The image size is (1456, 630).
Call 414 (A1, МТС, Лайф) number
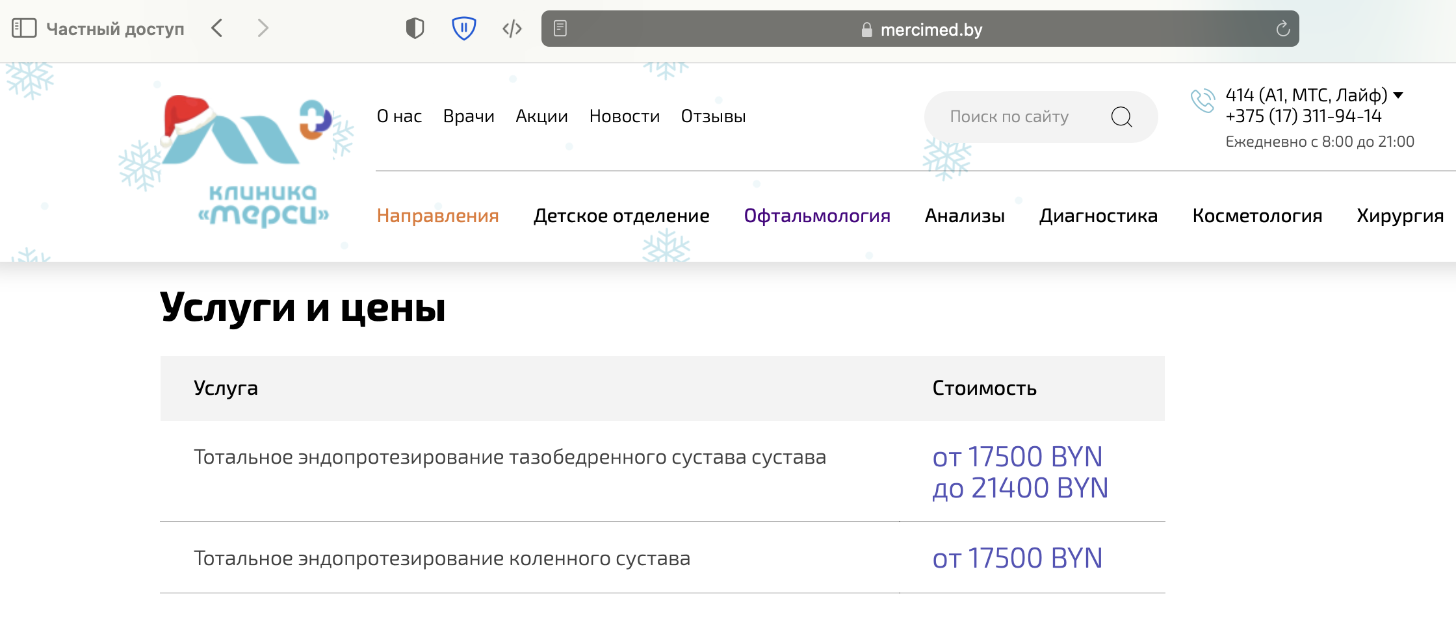pos(1306,95)
